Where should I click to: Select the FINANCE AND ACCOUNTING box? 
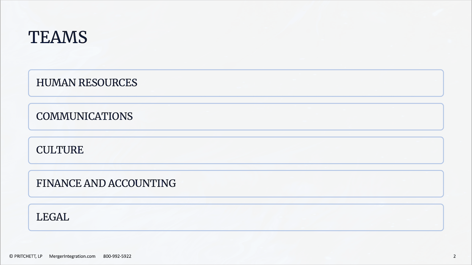(x=236, y=184)
